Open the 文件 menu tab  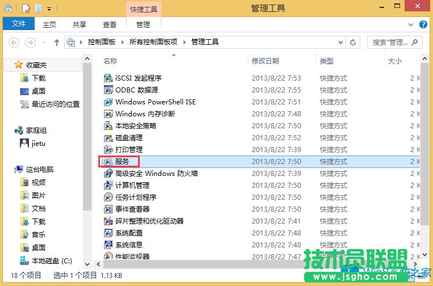click(19, 24)
